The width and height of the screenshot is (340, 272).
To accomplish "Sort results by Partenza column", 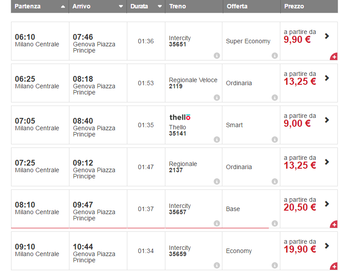I will point(63,7).
